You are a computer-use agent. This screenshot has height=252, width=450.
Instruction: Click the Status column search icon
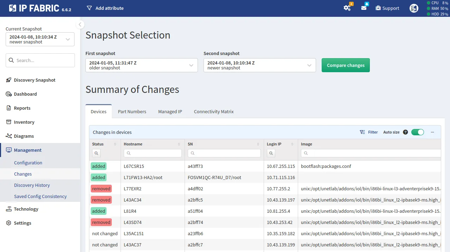tap(96, 153)
